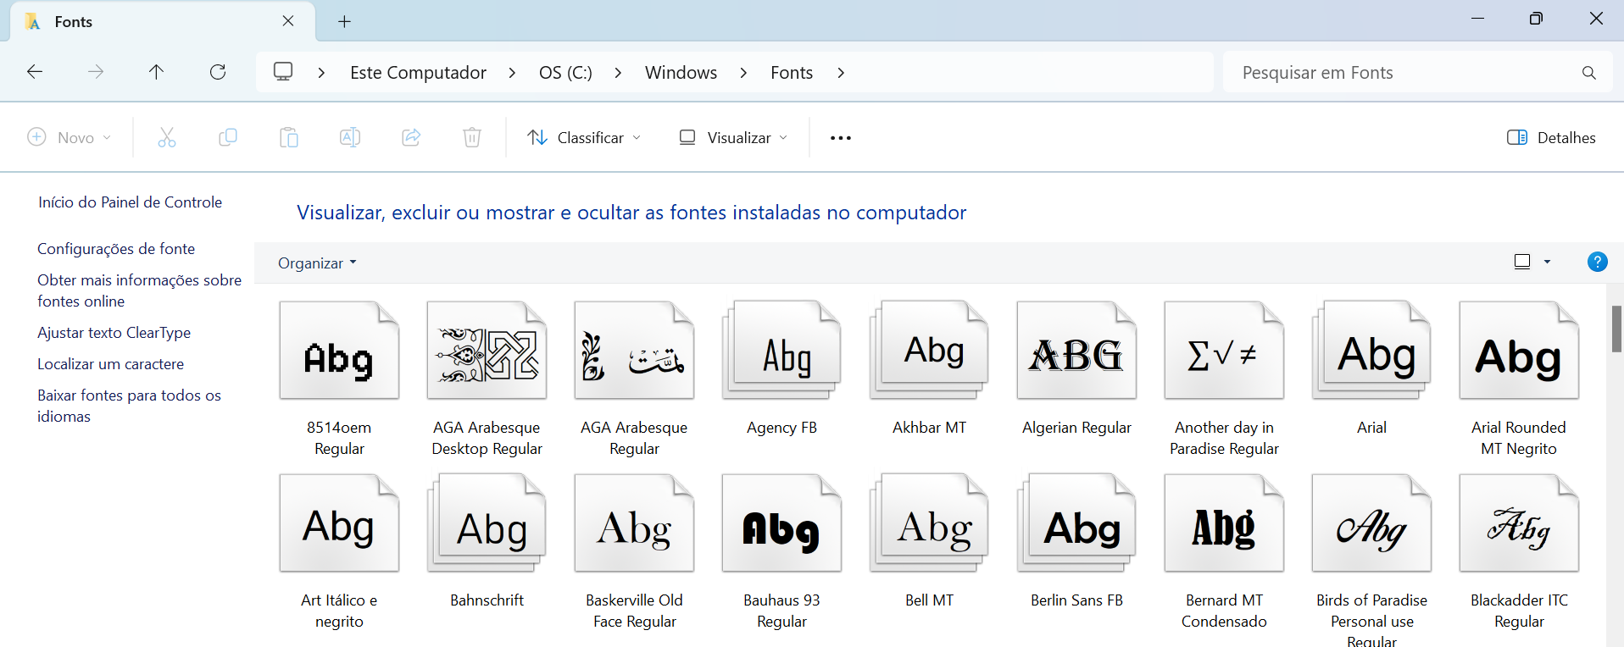Toggle the Detalhes details pane
Viewport: 1624px width, 647px height.
pyautogui.click(x=1551, y=137)
